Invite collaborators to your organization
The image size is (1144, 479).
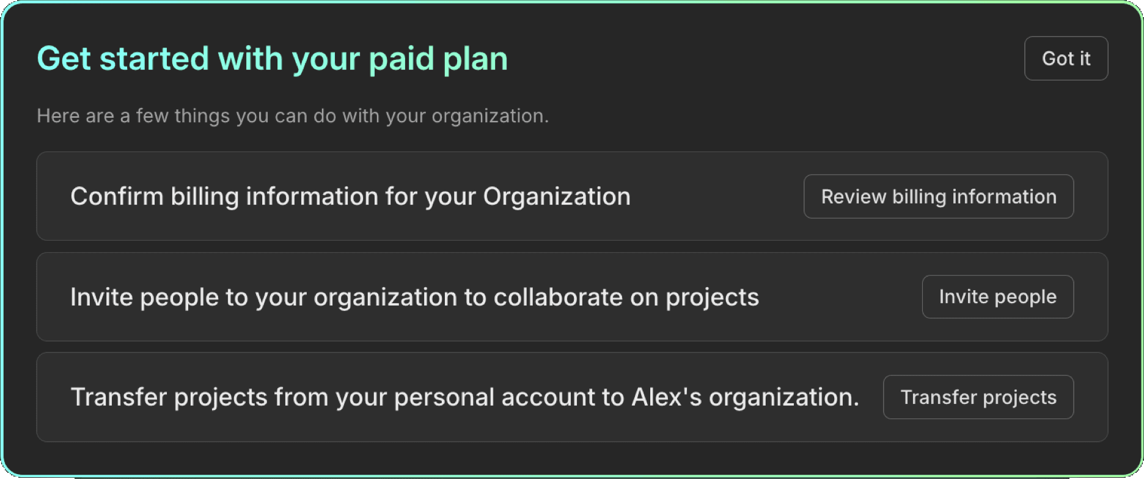click(x=997, y=296)
